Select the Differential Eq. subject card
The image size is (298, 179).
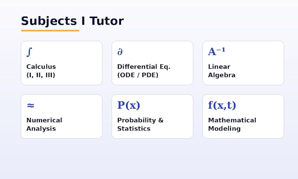coord(153,63)
